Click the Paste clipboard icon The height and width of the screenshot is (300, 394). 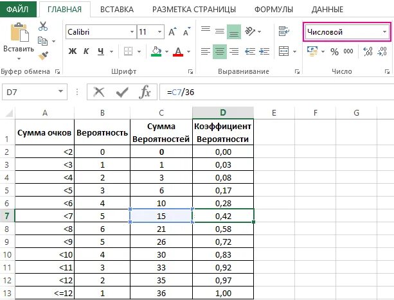coord(19,32)
